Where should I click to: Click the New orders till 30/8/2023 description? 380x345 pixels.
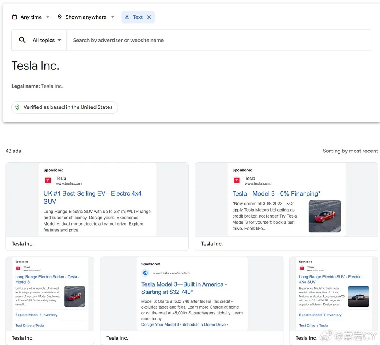pyautogui.click(x=264, y=216)
